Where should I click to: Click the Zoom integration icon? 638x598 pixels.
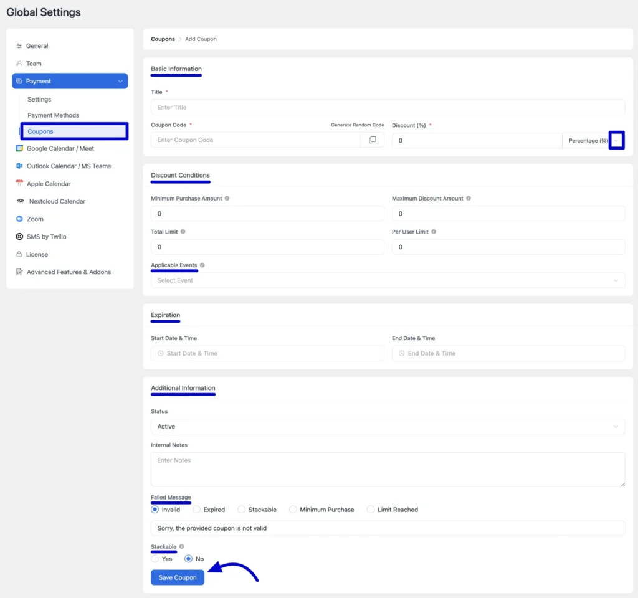(x=21, y=219)
